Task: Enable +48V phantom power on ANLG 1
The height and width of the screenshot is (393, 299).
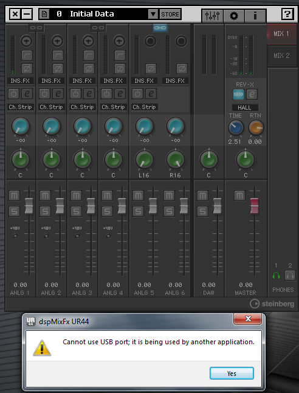Action: coord(16,236)
